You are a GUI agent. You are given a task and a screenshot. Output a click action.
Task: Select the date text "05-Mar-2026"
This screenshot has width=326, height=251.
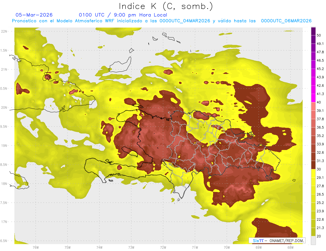coord(34,15)
